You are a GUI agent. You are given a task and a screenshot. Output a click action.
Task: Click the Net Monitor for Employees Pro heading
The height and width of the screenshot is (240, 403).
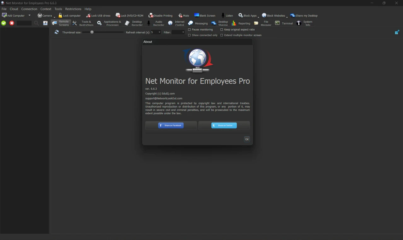point(198,81)
